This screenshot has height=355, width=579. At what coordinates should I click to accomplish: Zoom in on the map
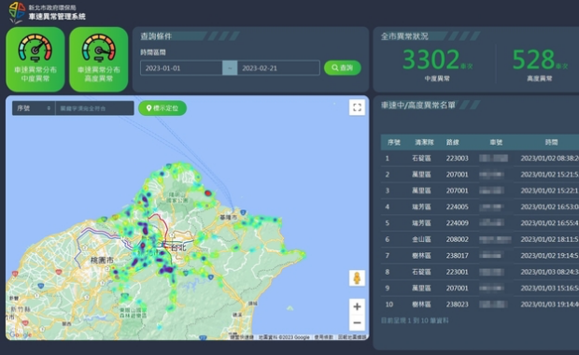(357, 306)
